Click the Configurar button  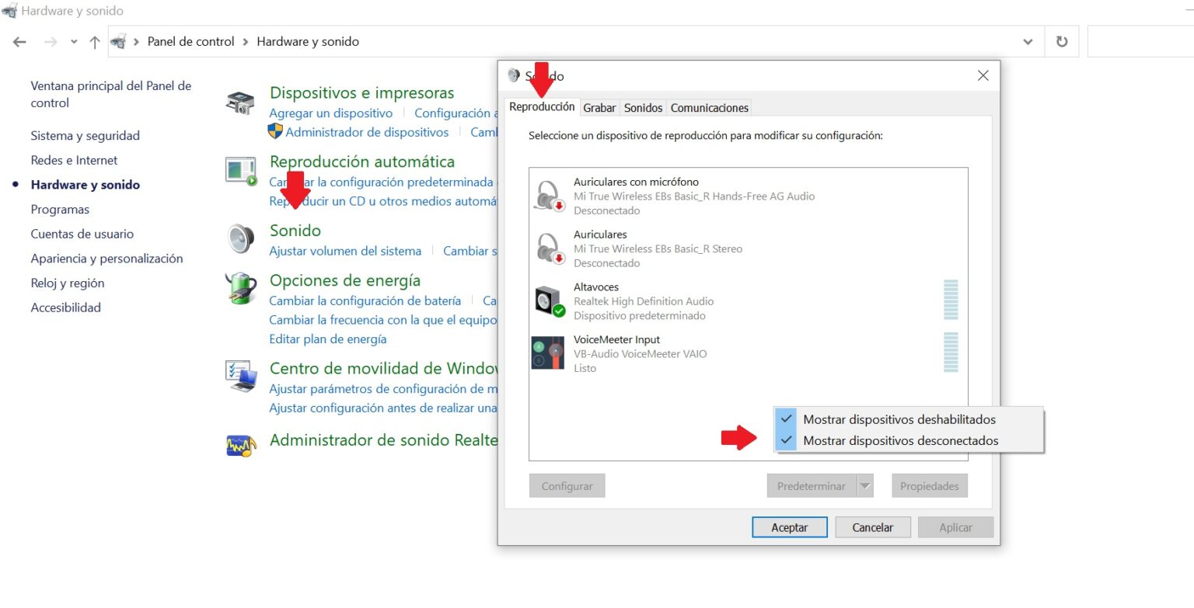point(567,486)
